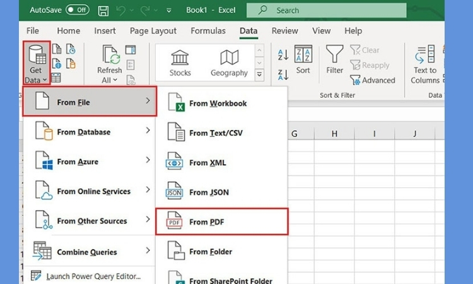Switch to the Formulas tab
This screenshot has height=284, width=473.
pyautogui.click(x=208, y=31)
